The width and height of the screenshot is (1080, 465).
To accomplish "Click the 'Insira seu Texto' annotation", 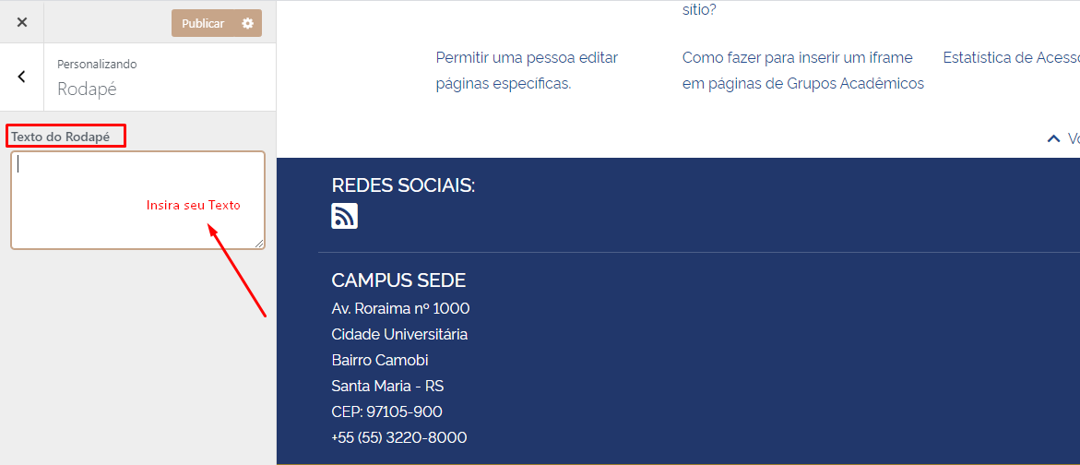I will [193, 205].
